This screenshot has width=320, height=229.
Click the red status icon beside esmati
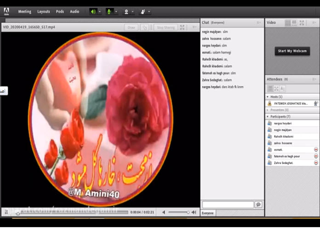click(x=316, y=149)
